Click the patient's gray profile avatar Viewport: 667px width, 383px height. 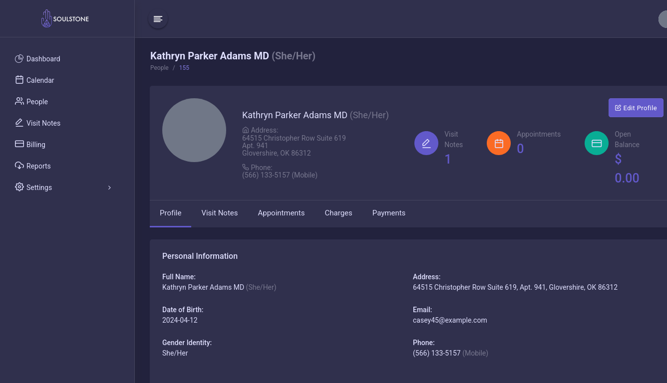coord(194,130)
